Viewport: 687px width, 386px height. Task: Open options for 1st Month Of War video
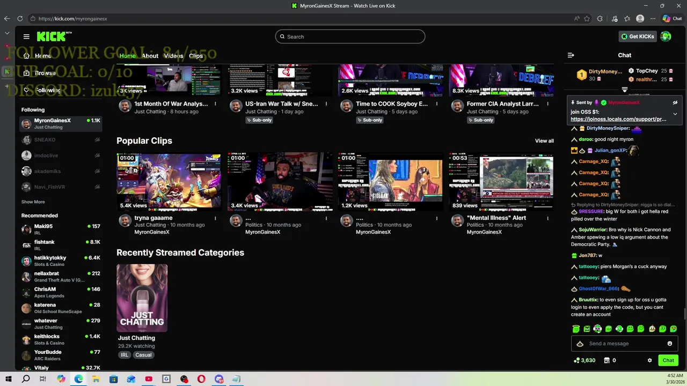pos(215,104)
